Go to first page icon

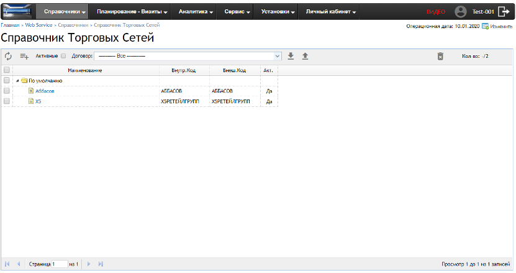[x=7, y=264]
